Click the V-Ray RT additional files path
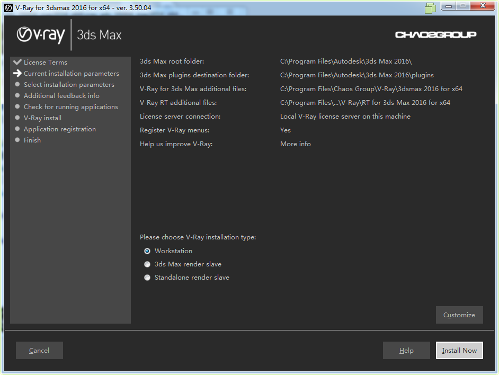Viewport: 499px width, 375px height. pos(365,103)
